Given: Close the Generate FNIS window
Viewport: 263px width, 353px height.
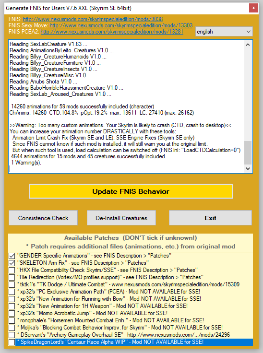Looking at the screenshot, I should tap(253, 8).
